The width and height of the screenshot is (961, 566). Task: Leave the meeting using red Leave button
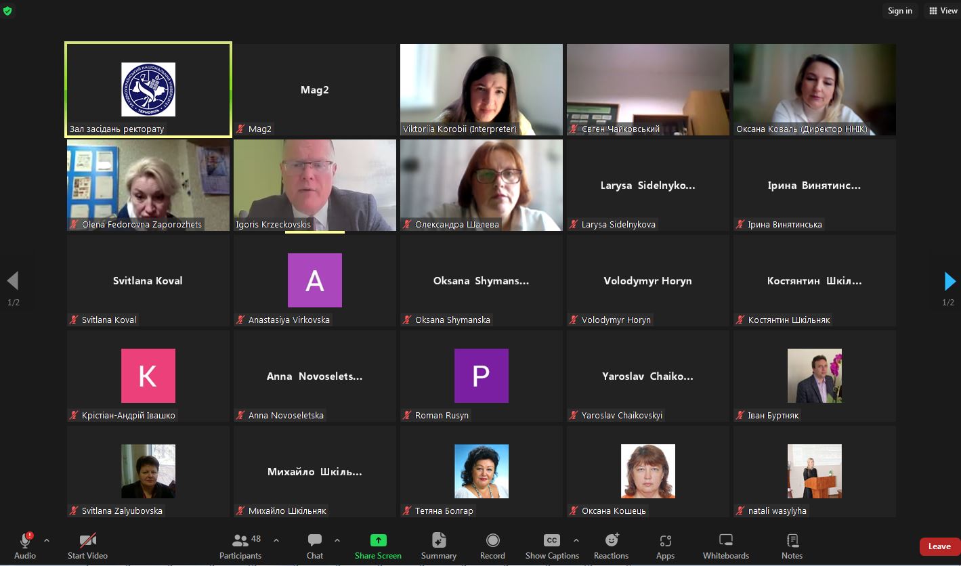point(939,546)
